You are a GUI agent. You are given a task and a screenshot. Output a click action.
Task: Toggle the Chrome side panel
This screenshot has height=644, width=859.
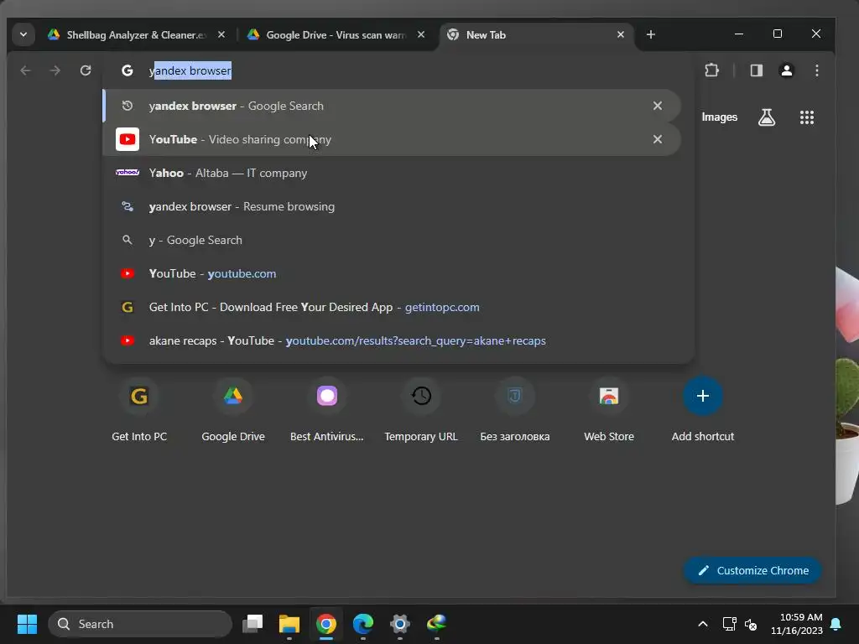click(757, 70)
